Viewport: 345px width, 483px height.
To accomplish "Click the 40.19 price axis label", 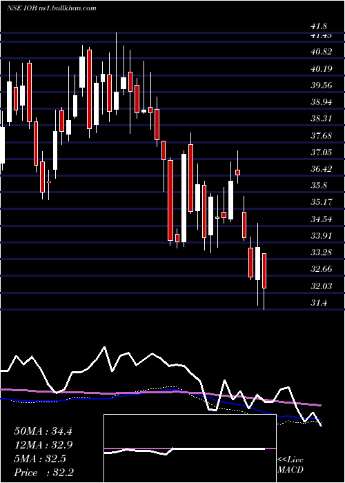I will [x=322, y=68].
